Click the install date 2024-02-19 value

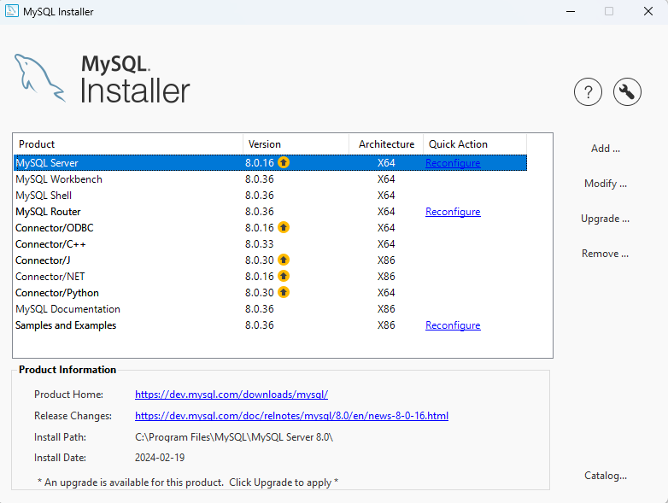[160, 458]
